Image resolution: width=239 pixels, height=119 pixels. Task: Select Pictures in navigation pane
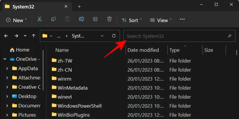(x=27, y=115)
